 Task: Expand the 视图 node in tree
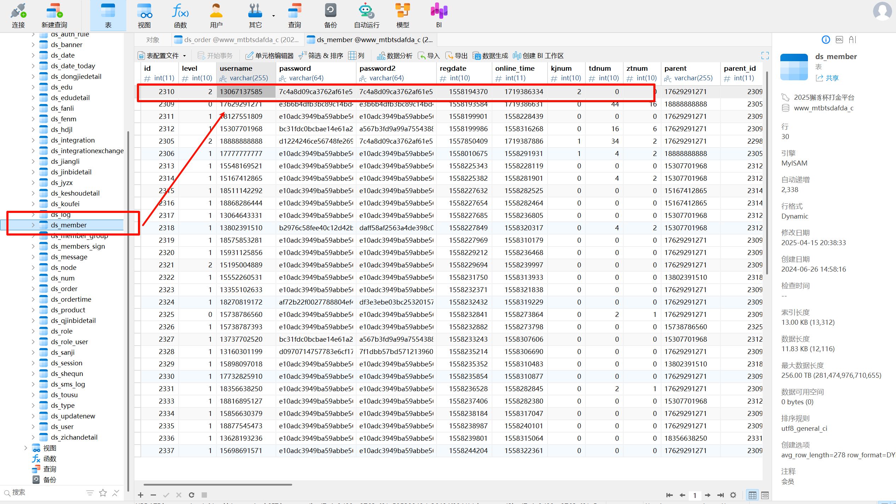26,448
